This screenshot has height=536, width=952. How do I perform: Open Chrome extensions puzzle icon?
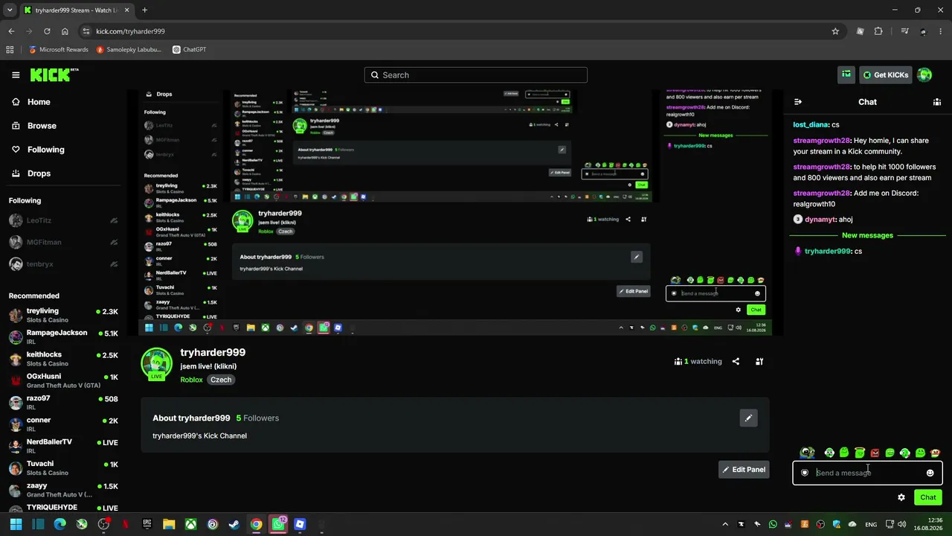coord(878,31)
